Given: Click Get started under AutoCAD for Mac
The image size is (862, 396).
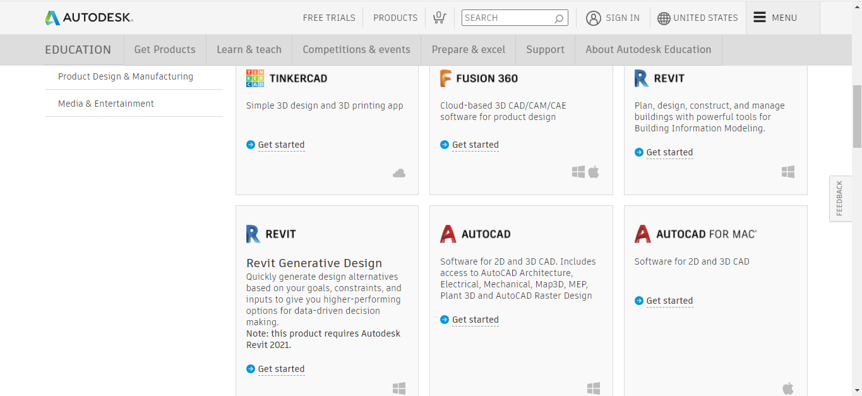Looking at the screenshot, I should pos(669,301).
